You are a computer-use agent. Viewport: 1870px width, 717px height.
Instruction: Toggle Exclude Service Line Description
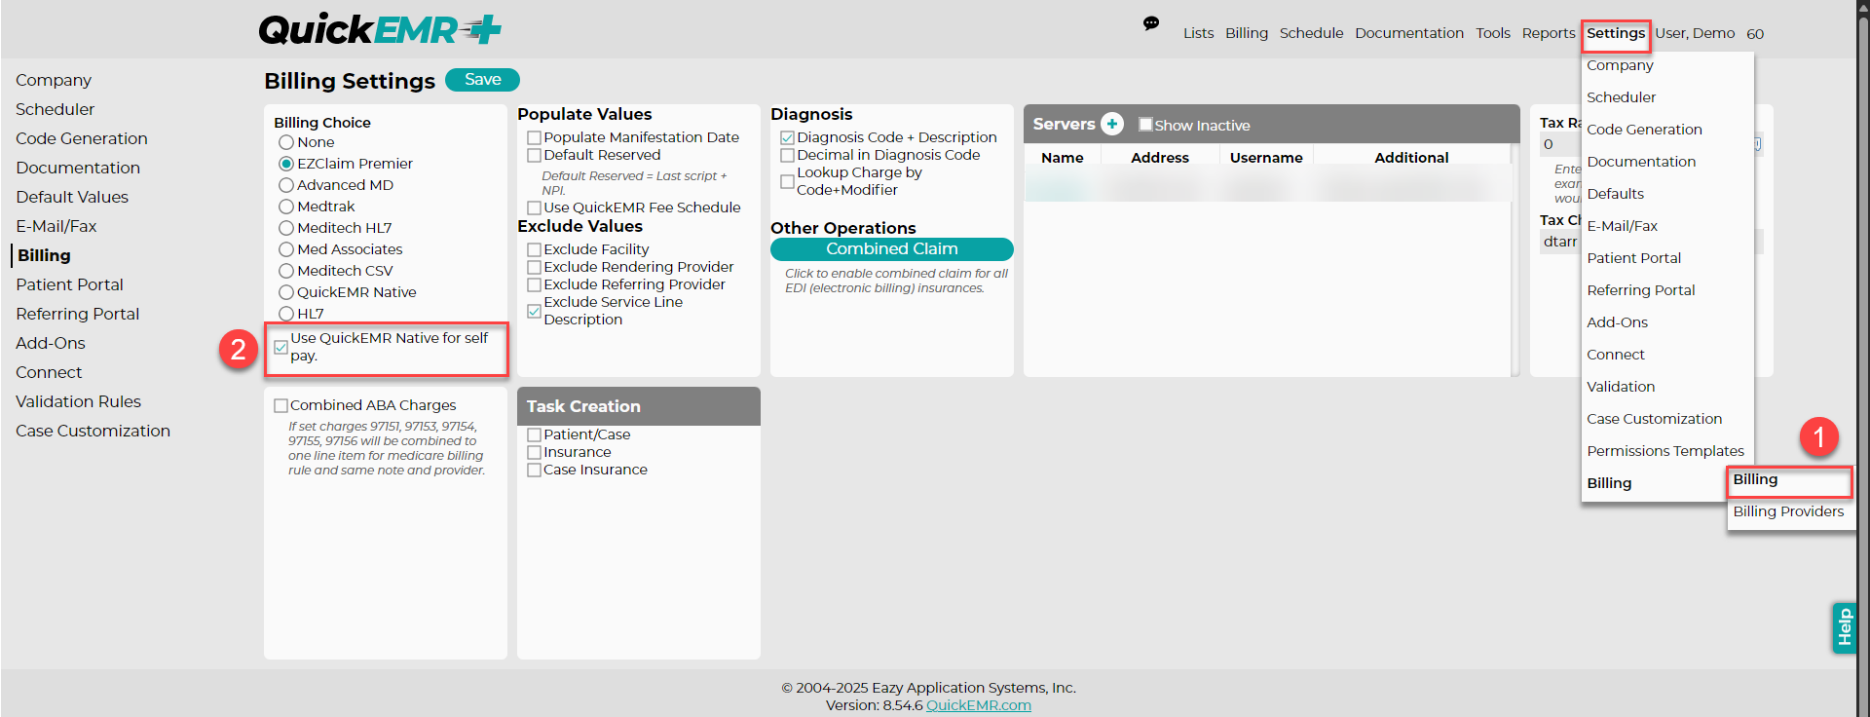pyautogui.click(x=534, y=312)
